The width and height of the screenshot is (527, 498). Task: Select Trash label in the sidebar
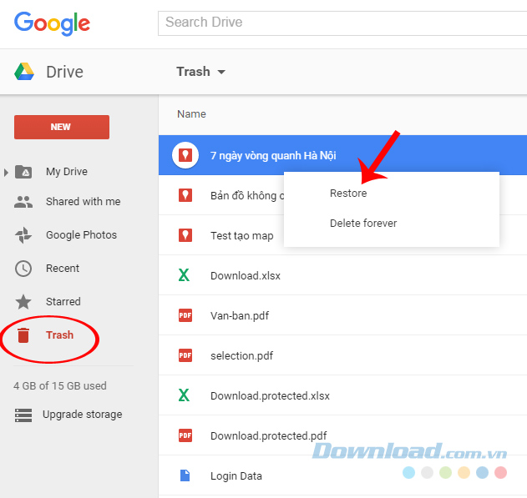pos(59,335)
